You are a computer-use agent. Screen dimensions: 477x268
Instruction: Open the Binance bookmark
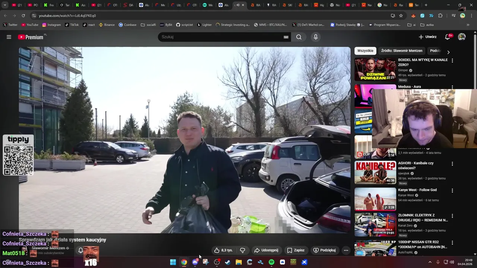(107, 25)
